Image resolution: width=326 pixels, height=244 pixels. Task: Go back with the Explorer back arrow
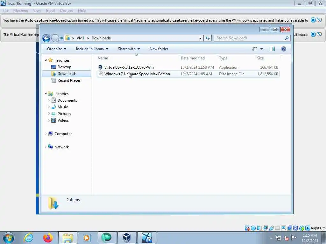(46, 38)
